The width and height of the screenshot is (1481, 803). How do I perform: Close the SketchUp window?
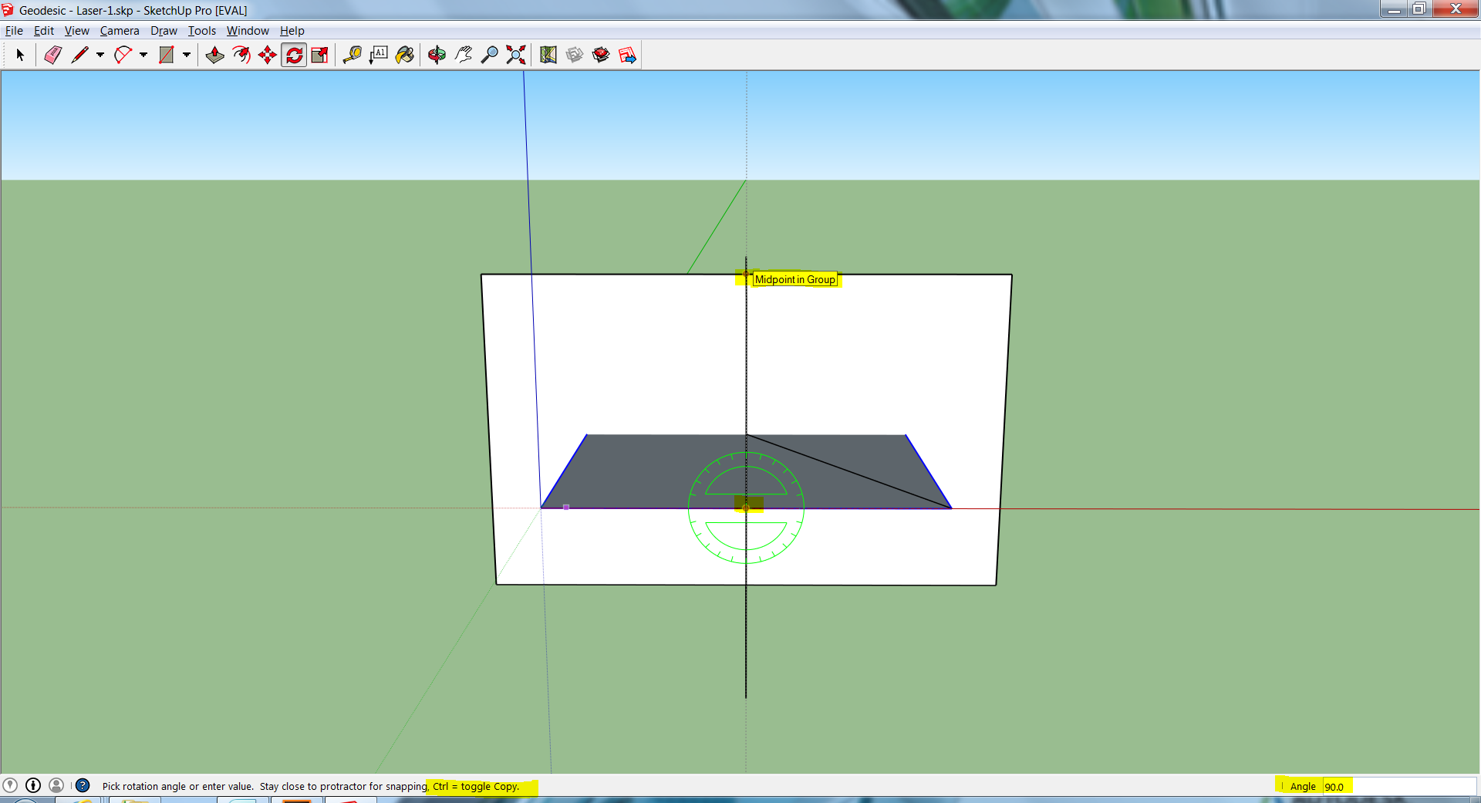[1456, 9]
